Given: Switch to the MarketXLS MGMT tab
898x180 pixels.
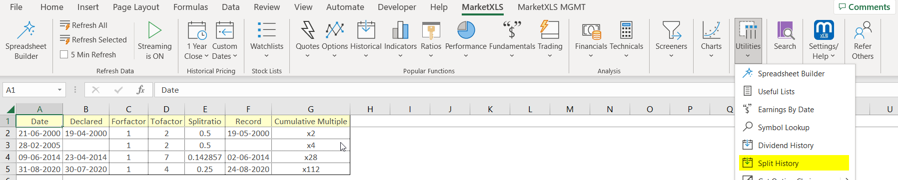Looking at the screenshot, I should 552,7.
